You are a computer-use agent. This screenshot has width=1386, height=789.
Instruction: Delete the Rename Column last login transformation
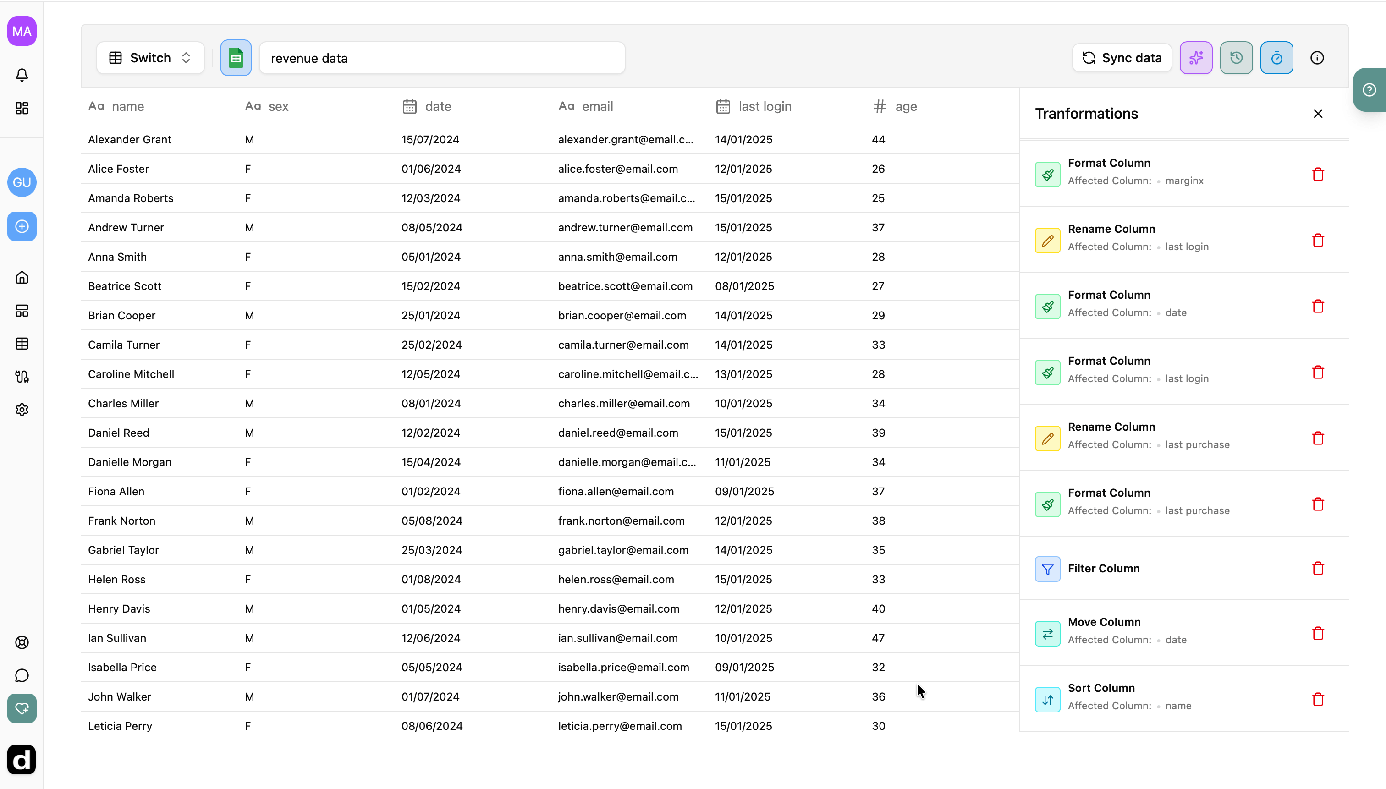(1318, 240)
